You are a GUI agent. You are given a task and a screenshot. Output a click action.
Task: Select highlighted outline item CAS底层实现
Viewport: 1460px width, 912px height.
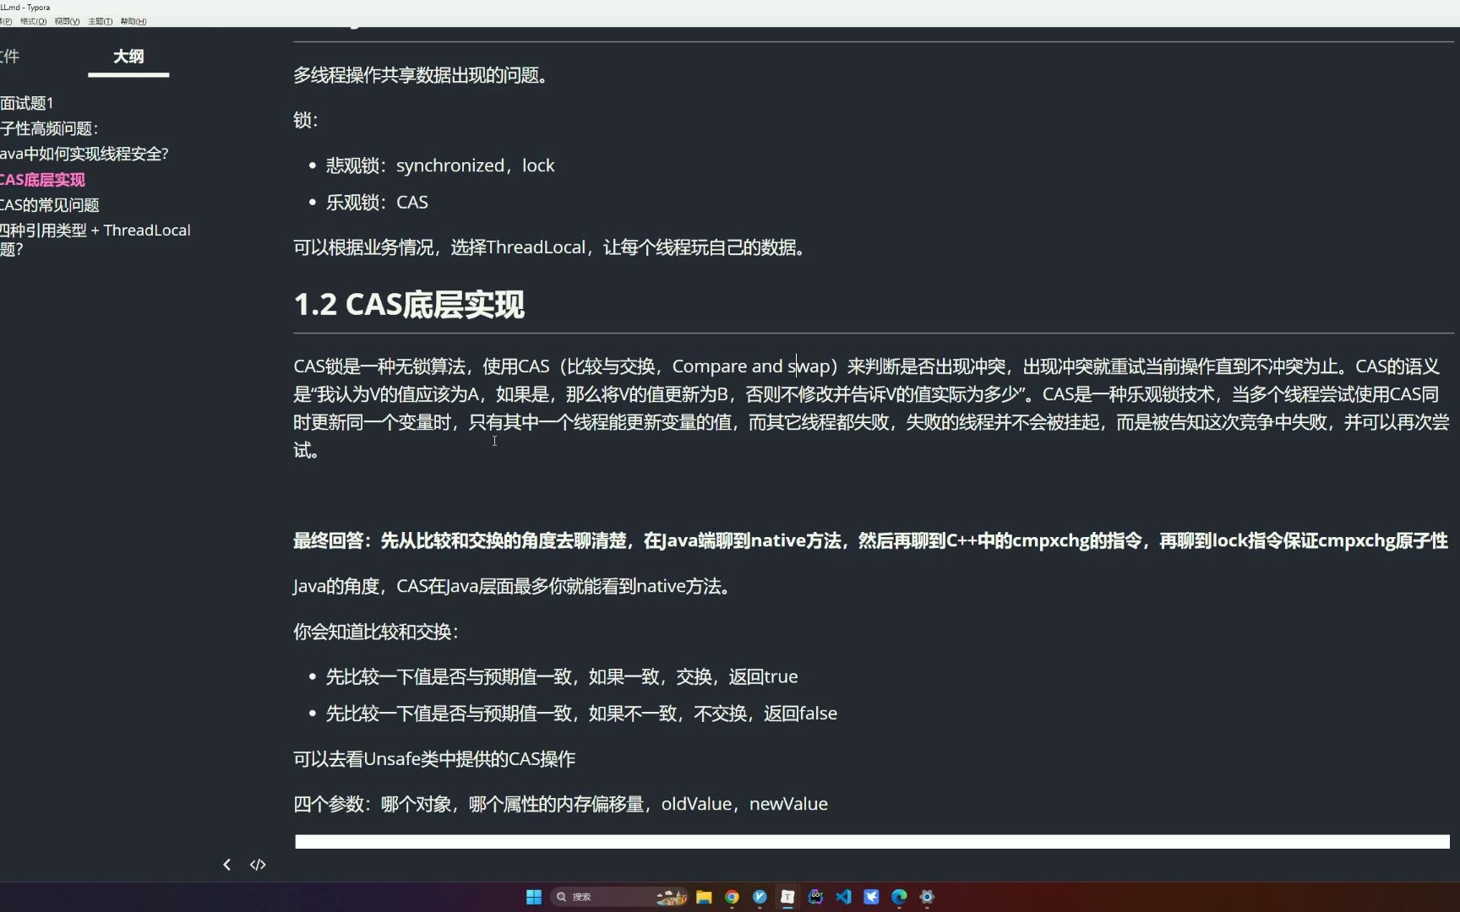pos(42,179)
